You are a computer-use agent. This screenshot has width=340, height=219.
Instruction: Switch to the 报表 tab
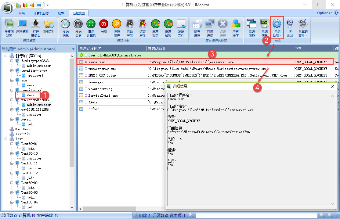[x=61, y=13]
